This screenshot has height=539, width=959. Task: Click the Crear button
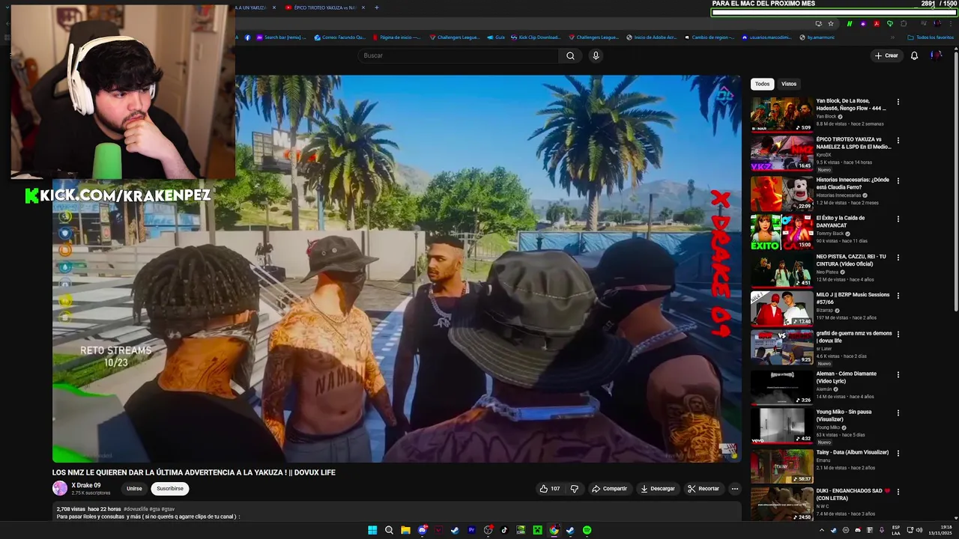(x=886, y=55)
